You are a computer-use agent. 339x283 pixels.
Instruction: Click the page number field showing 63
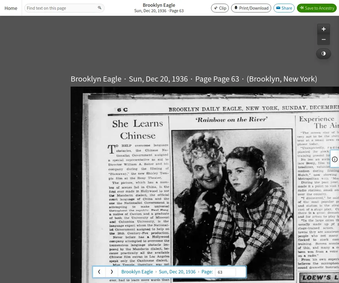225,272
